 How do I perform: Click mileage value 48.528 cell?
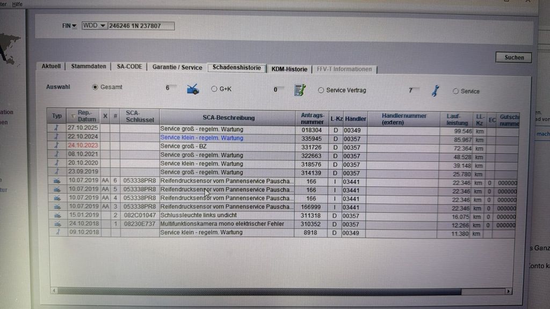coord(455,157)
